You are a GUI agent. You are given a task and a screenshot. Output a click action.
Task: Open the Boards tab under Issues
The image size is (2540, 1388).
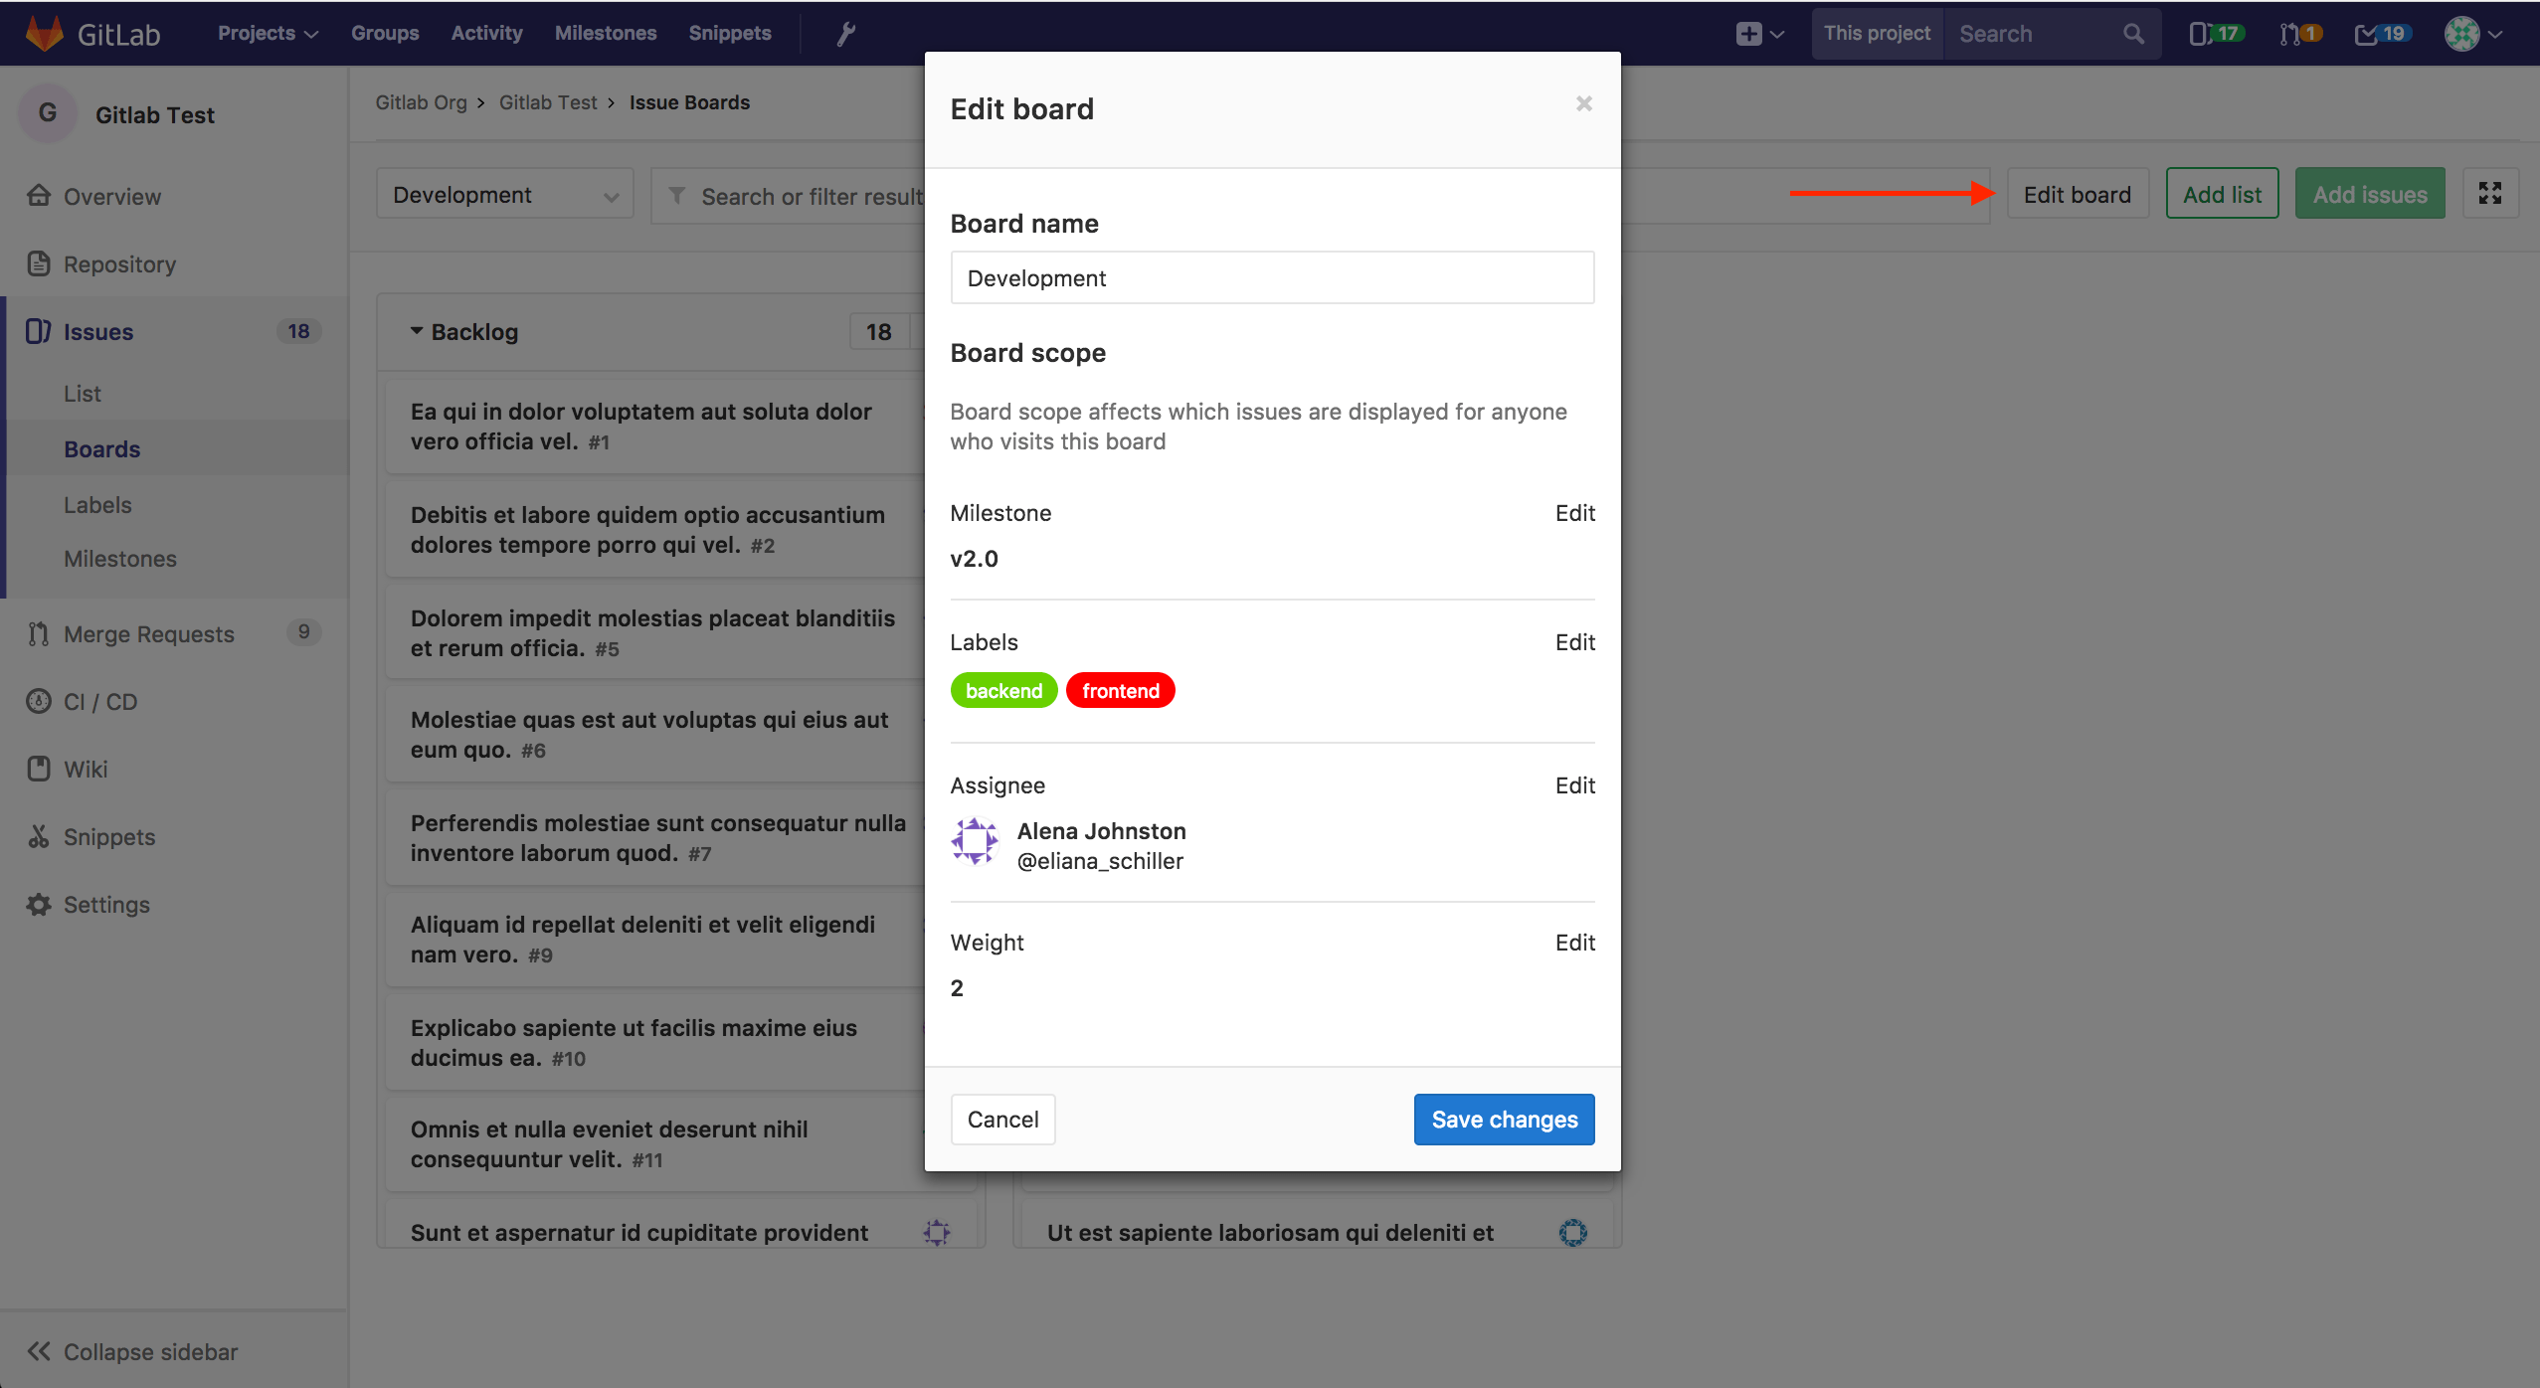[100, 447]
